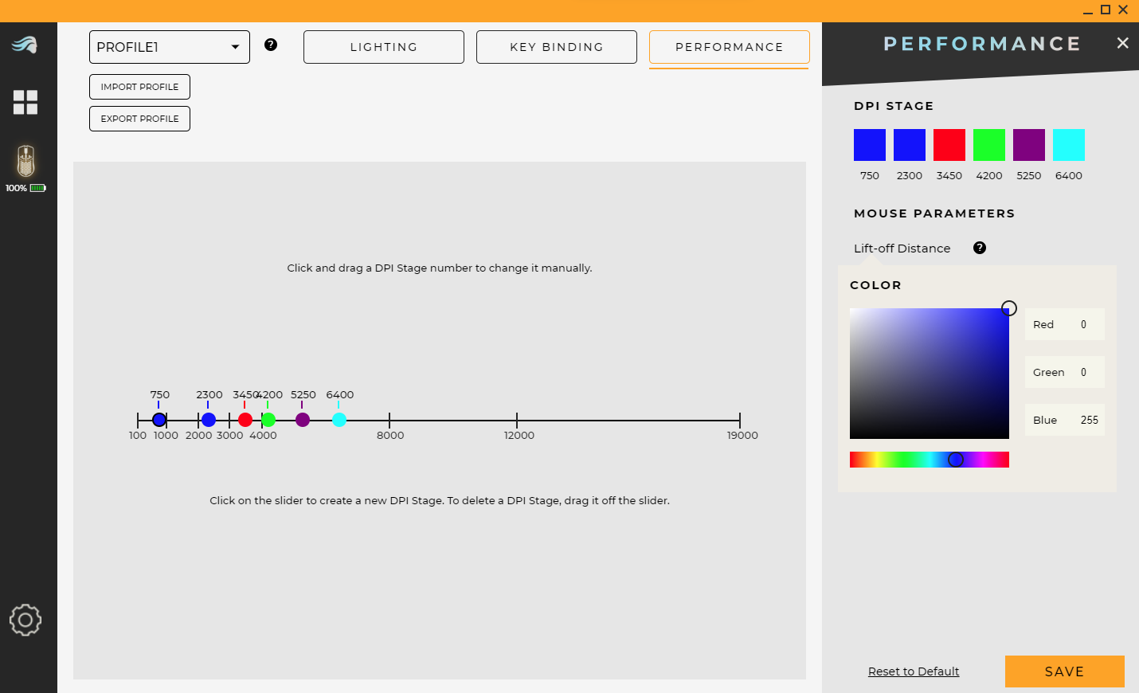The width and height of the screenshot is (1139, 693).
Task: Close the Performance side panel
Action: tap(1122, 43)
